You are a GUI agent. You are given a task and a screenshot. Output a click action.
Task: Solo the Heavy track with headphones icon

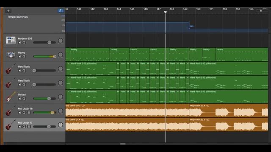point(24,57)
